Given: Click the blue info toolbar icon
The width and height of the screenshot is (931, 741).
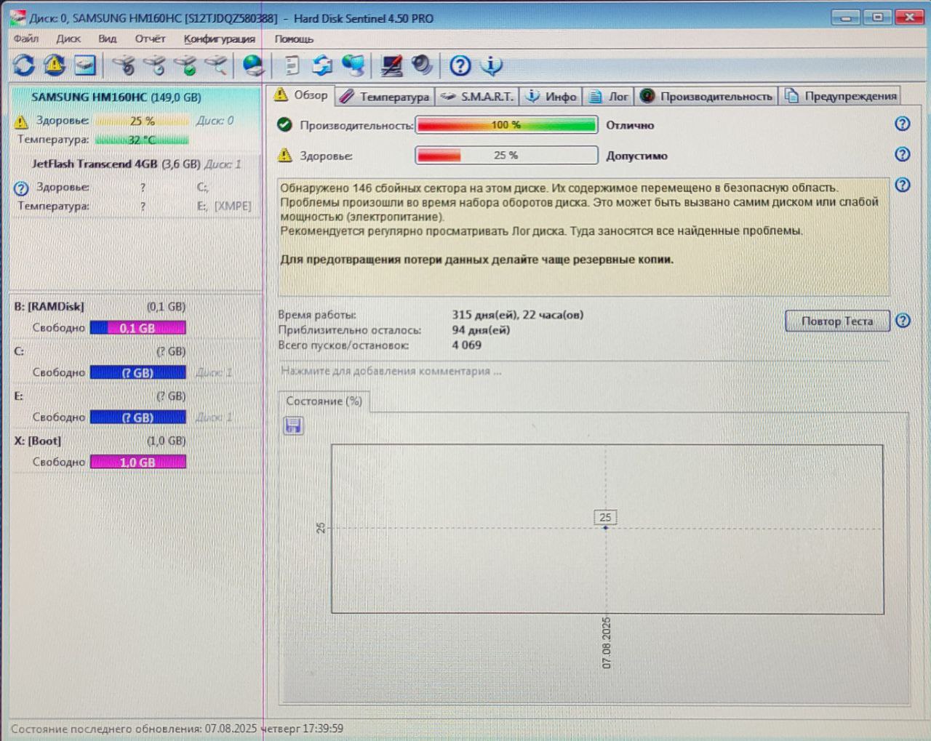Looking at the screenshot, I should [492, 65].
